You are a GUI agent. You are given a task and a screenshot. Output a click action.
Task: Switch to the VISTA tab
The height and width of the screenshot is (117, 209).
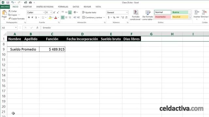point(98,7)
